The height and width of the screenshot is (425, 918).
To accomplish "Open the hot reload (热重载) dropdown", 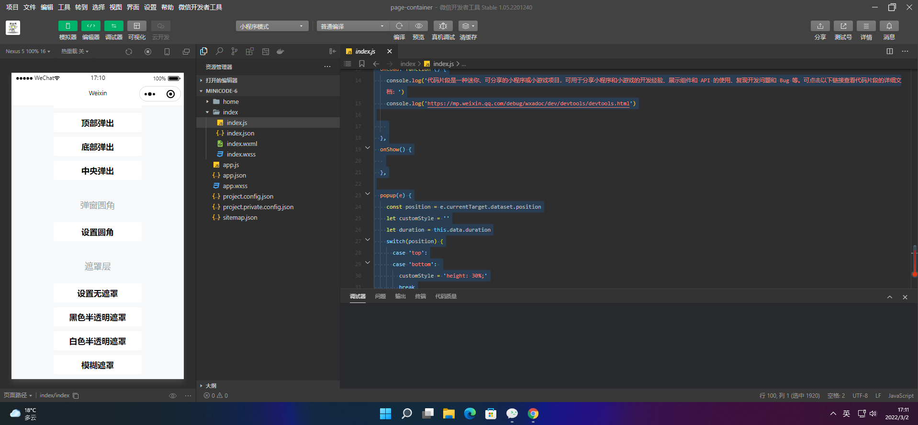I will coord(75,51).
